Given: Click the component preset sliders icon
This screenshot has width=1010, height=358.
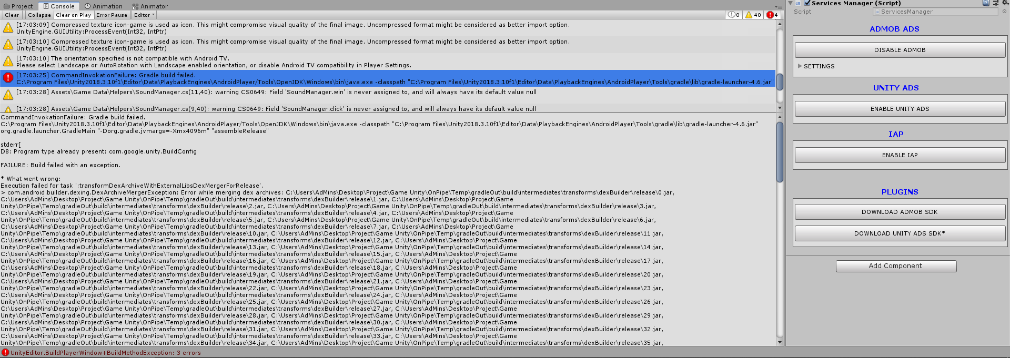Looking at the screenshot, I should pos(995,3).
